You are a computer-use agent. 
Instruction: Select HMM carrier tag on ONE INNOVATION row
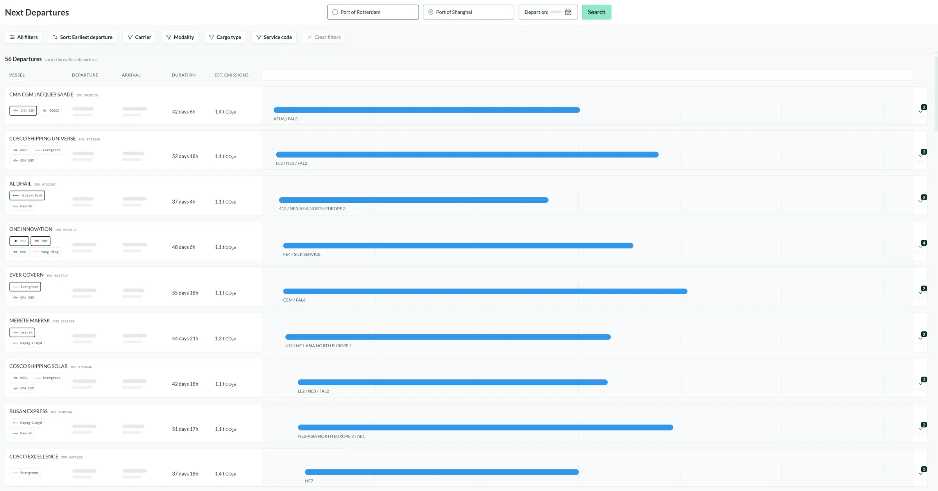click(x=20, y=252)
